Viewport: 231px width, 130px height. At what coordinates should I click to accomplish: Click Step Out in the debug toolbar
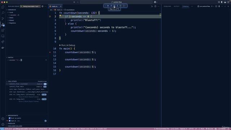coord(117,6)
